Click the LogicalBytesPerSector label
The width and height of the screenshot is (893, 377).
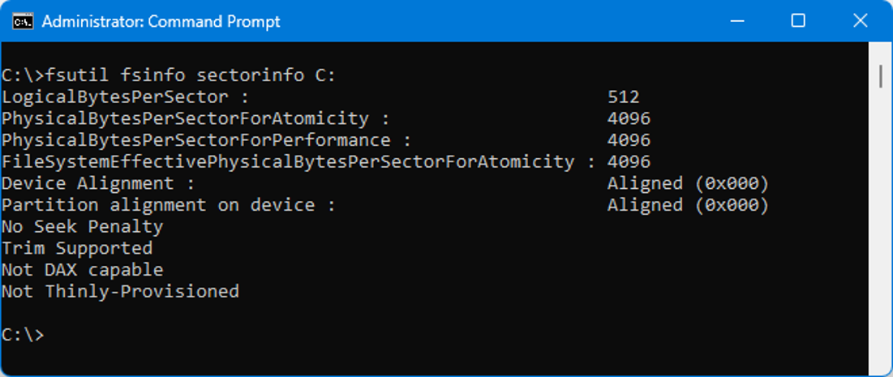(x=114, y=97)
